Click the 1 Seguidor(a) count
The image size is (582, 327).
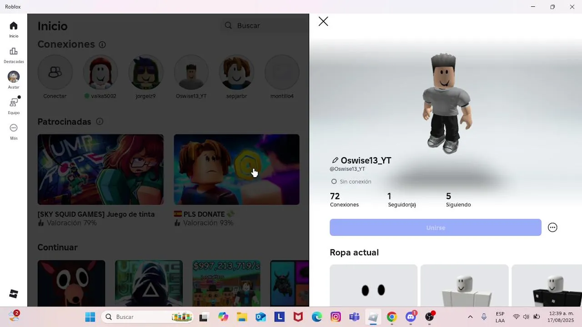coord(401,200)
